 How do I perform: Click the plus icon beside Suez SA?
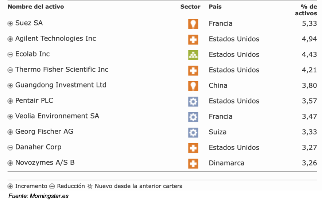pyautogui.click(x=10, y=24)
